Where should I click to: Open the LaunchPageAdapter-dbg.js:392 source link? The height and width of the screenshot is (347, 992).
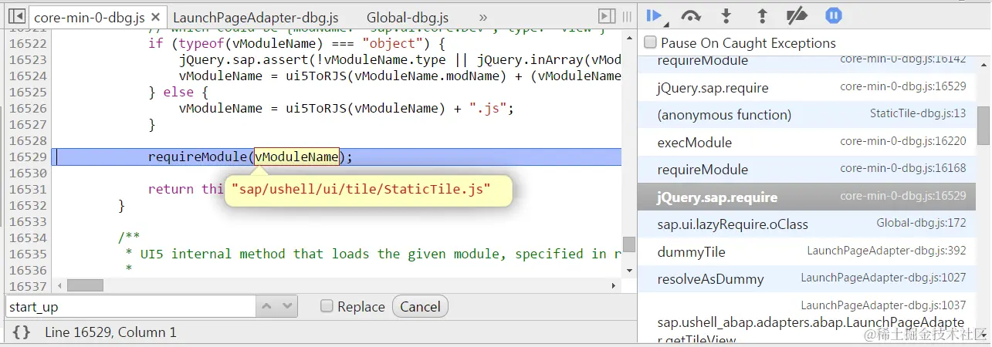click(x=886, y=251)
